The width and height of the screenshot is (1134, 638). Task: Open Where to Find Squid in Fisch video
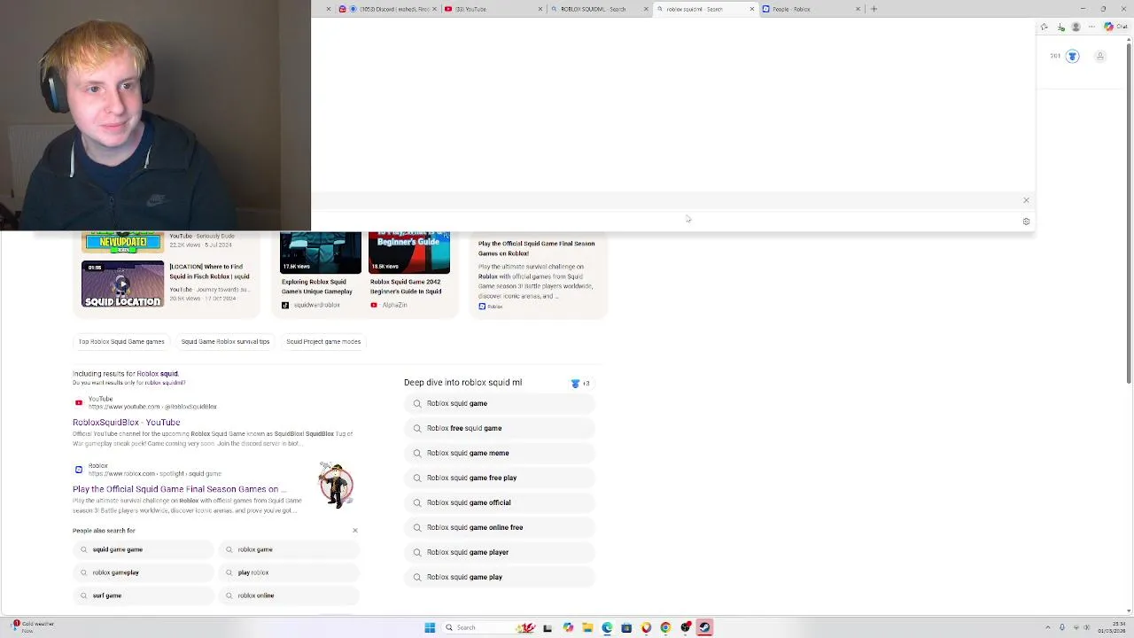tap(209, 271)
